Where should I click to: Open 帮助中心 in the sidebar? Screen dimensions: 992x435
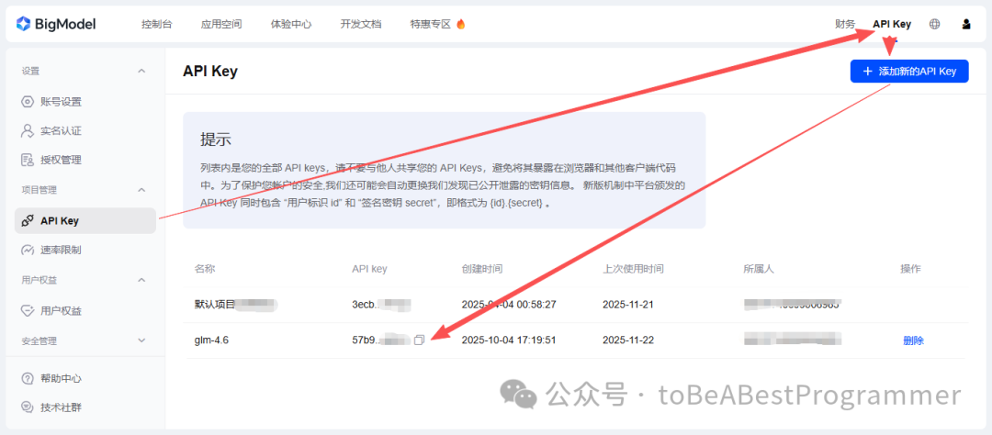point(61,379)
